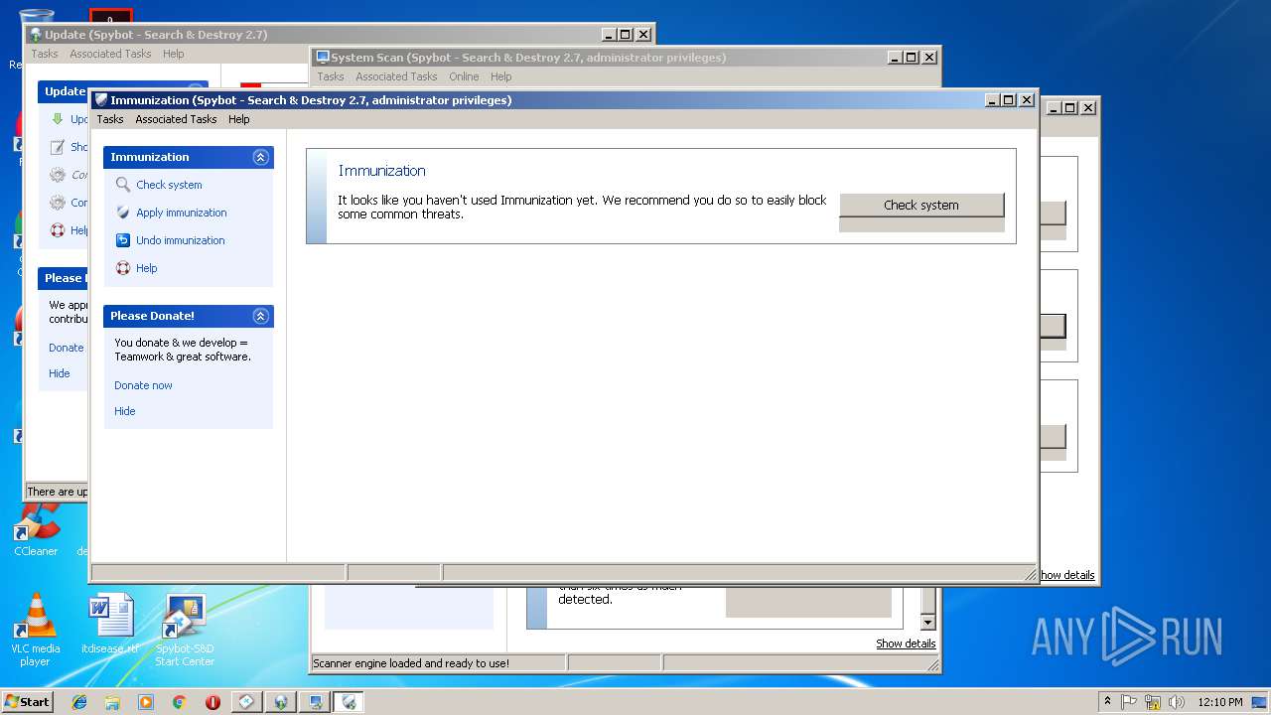The width and height of the screenshot is (1271, 715).
Task: Open Associated Tasks menu in Immunization window
Action: tap(176, 119)
